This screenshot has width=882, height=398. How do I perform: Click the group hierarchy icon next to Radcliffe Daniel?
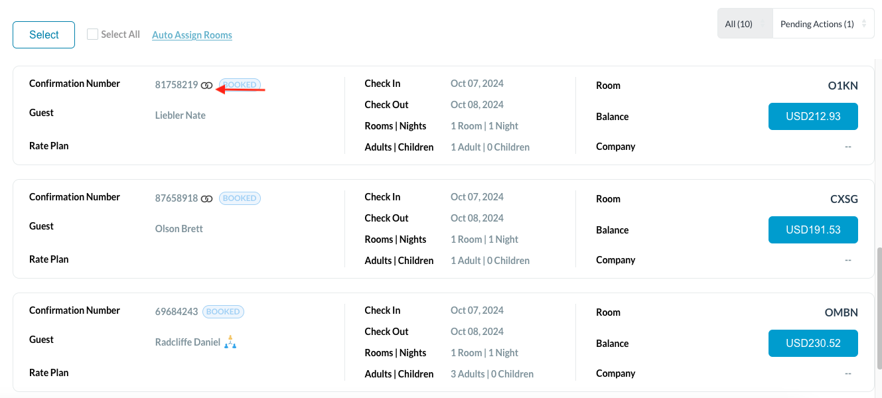coord(230,342)
